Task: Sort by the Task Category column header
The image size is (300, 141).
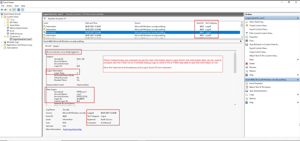Action: click(211, 23)
